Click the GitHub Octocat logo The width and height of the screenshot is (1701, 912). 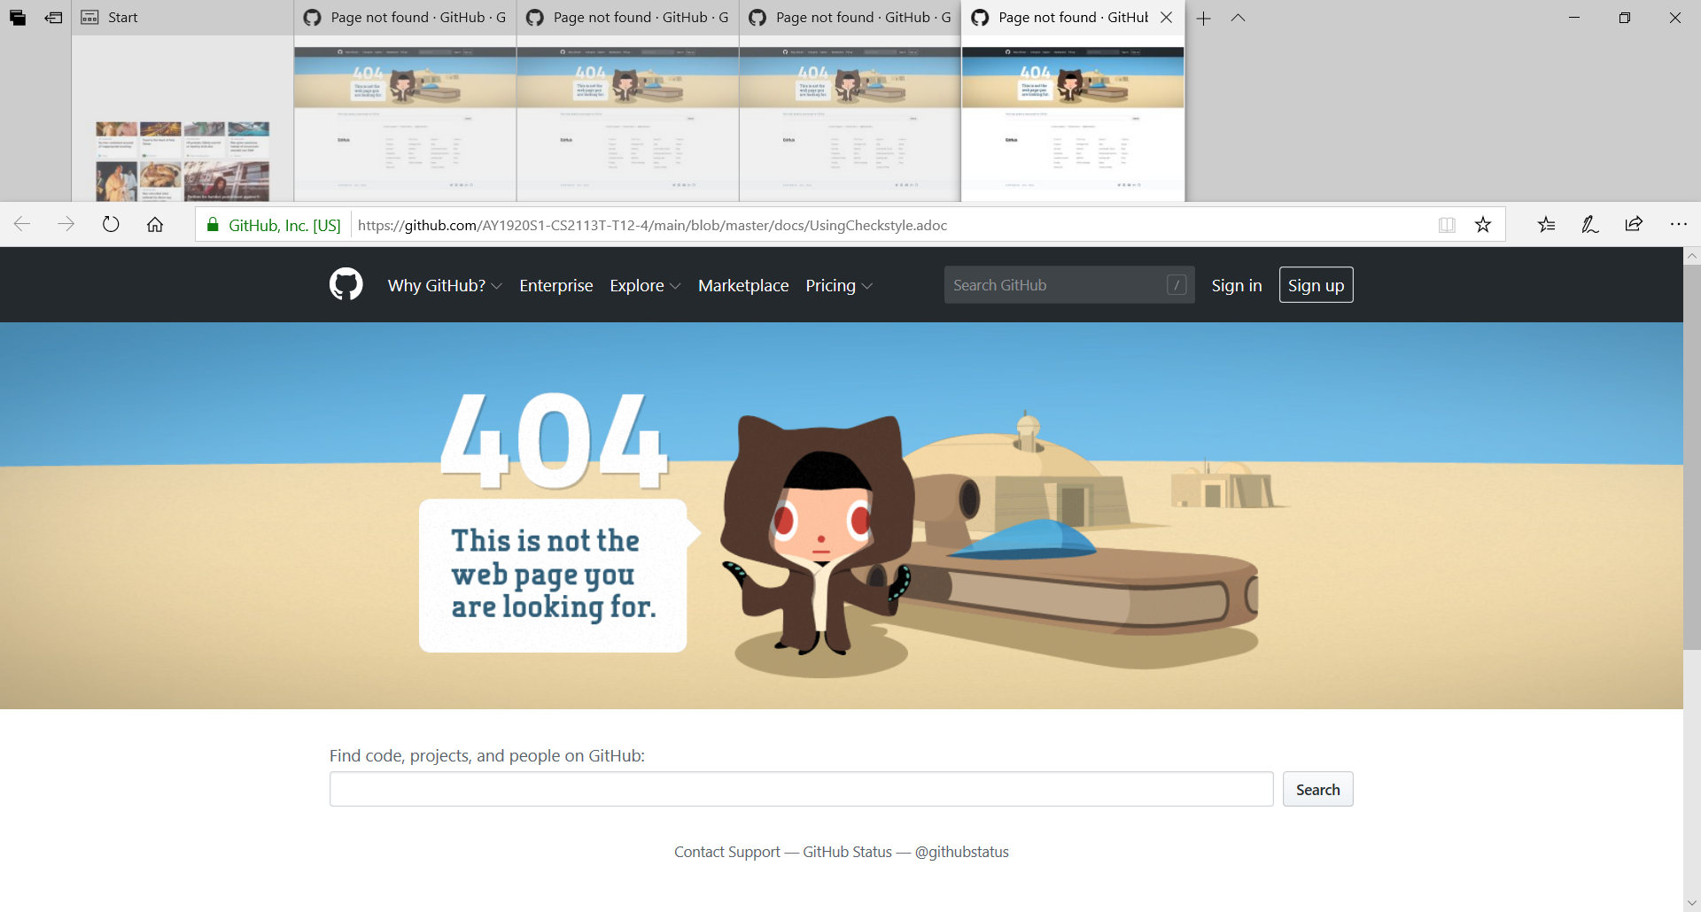(x=346, y=284)
